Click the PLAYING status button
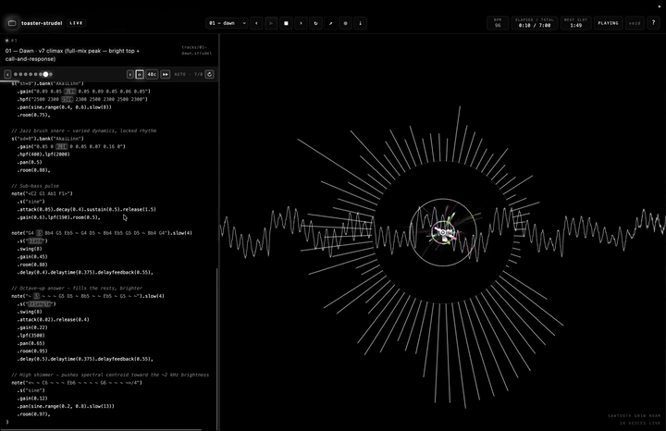The image size is (666, 431). 608,23
